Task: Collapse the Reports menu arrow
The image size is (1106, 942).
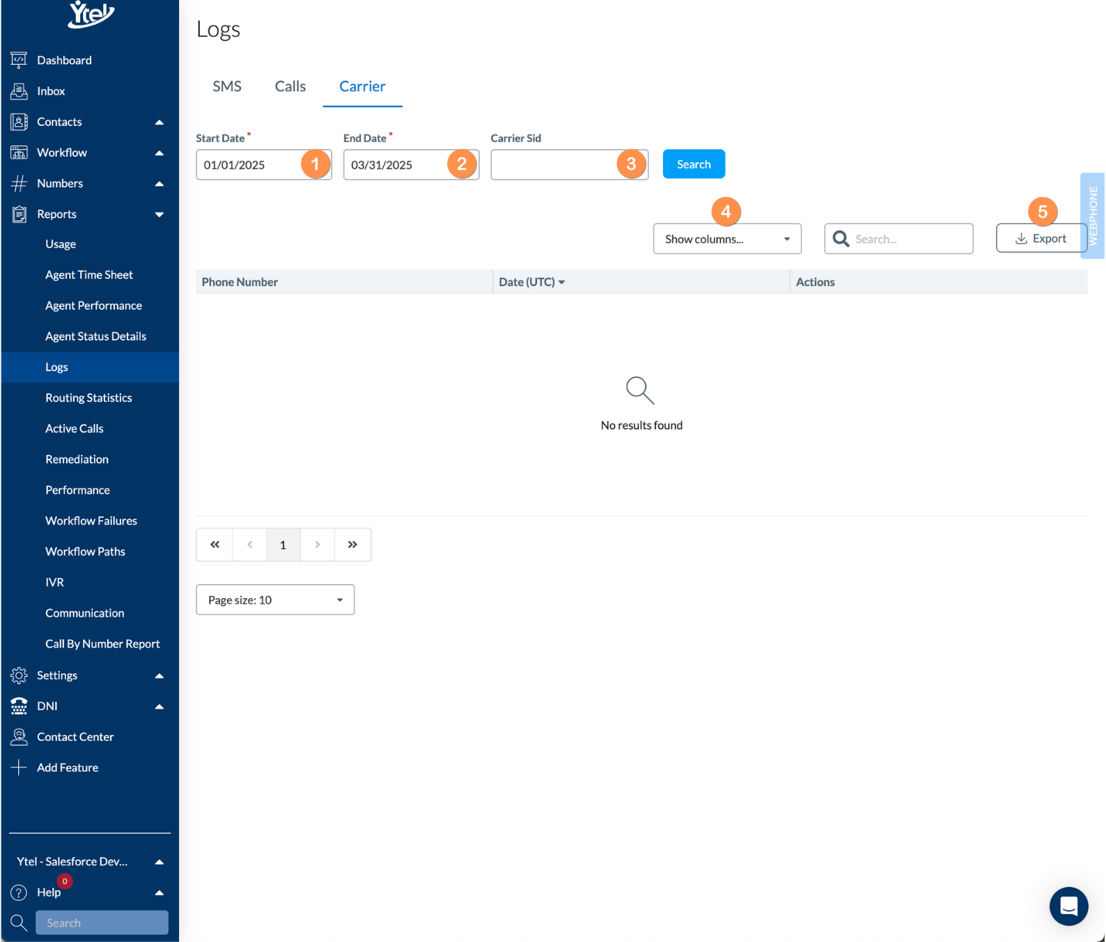Action: tap(159, 214)
